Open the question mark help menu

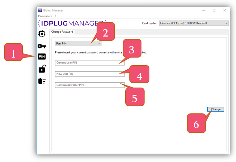click(x=56, y=16)
